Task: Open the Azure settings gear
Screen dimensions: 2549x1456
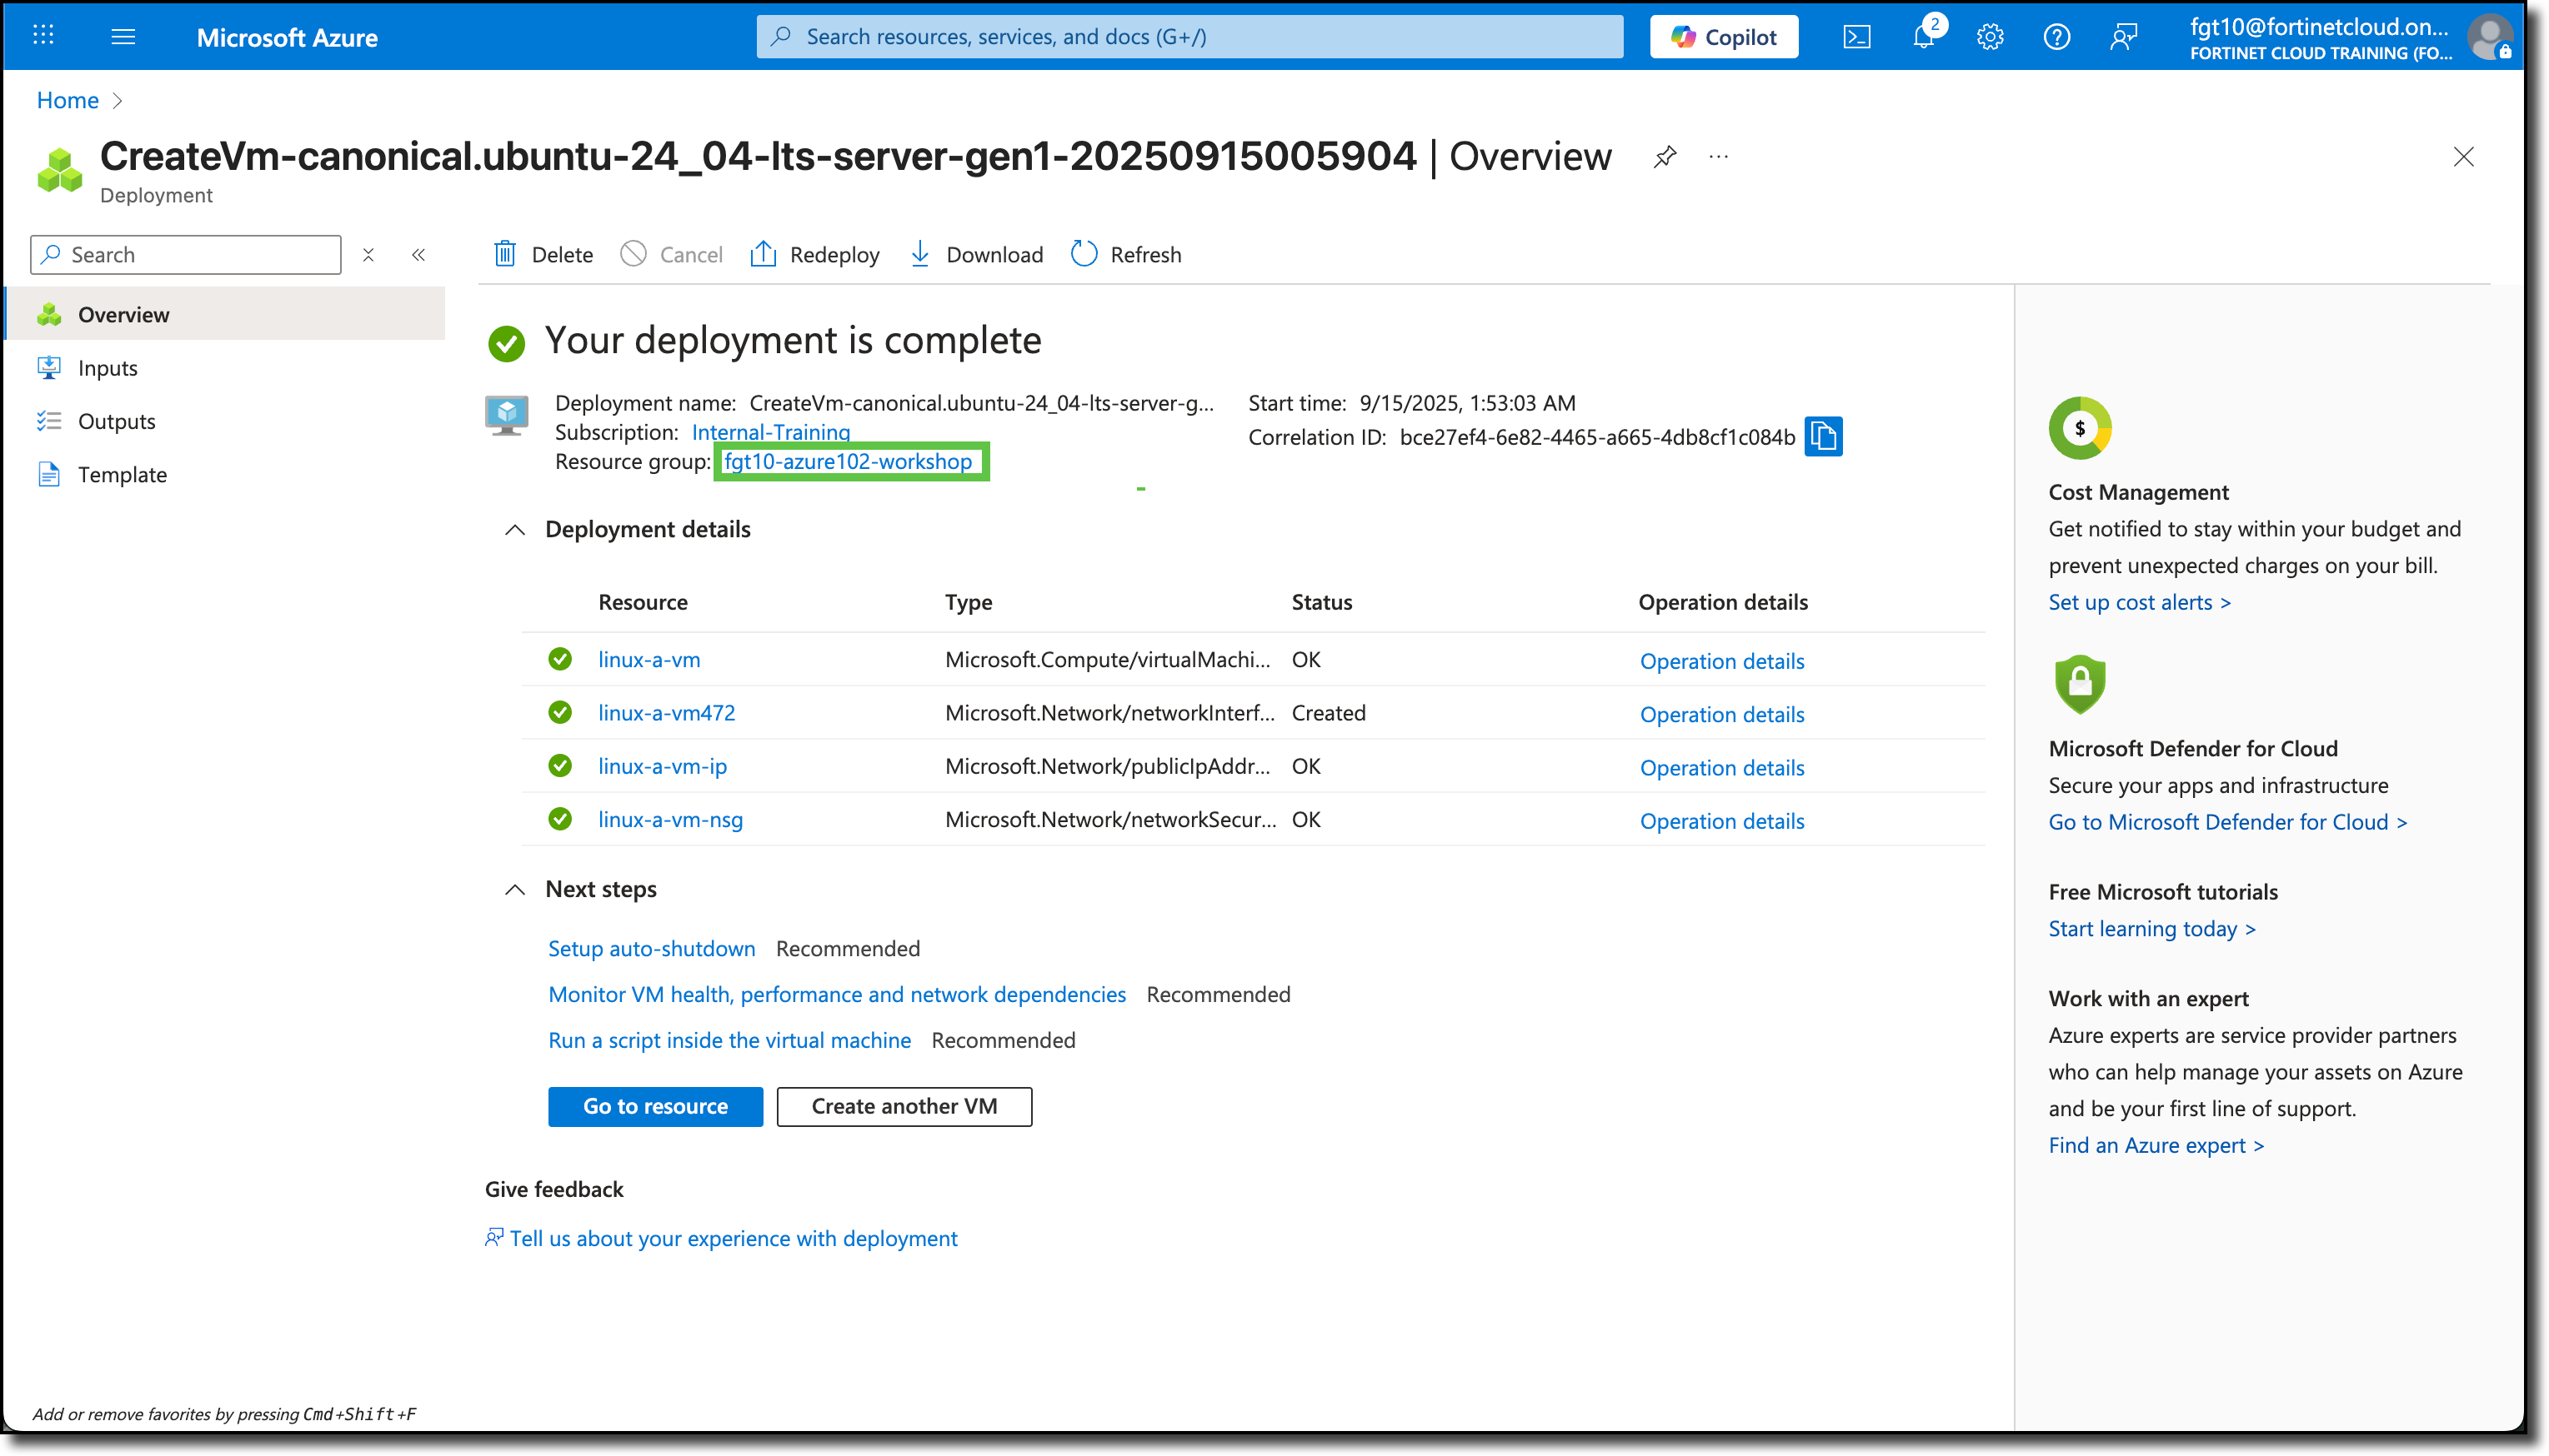Action: point(1990,36)
